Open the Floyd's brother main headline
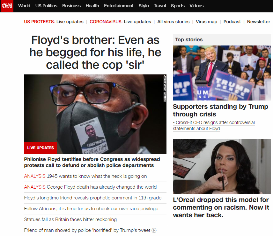 95,52
